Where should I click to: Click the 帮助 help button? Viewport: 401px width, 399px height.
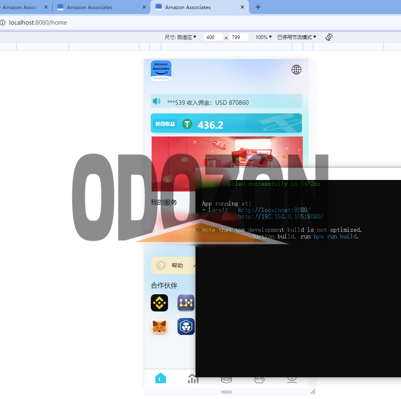click(173, 265)
